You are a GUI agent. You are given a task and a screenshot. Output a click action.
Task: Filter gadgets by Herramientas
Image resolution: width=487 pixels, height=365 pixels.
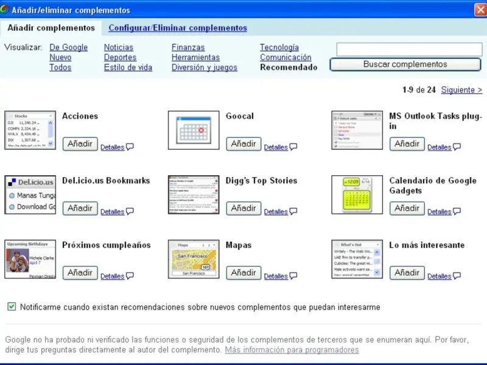(195, 57)
